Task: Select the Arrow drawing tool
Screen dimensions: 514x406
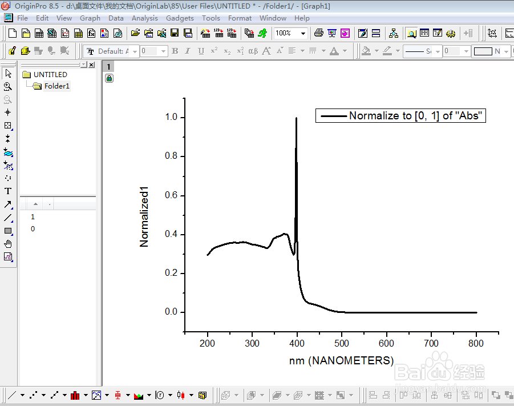Action: (8, 204)
